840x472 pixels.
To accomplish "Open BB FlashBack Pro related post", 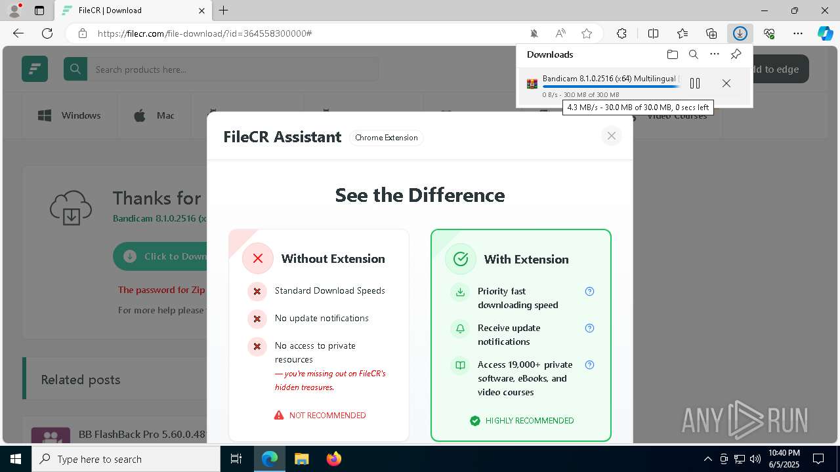I will pyautogui.click(x=142, y=434).
